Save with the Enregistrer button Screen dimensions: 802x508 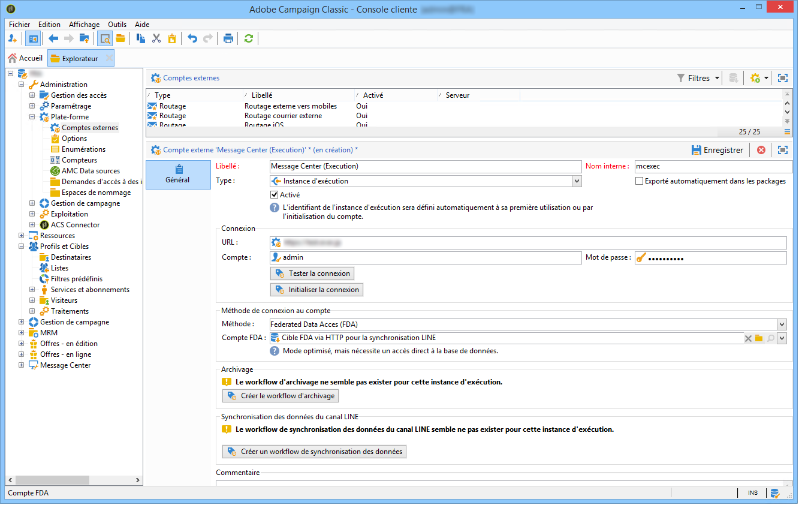(x=717, y=150)
